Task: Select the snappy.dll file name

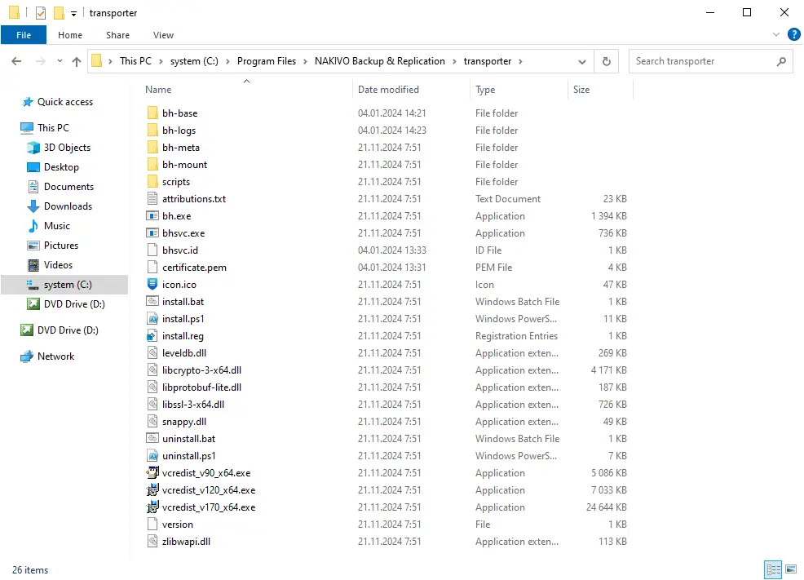Action: (x=184, y=422)
